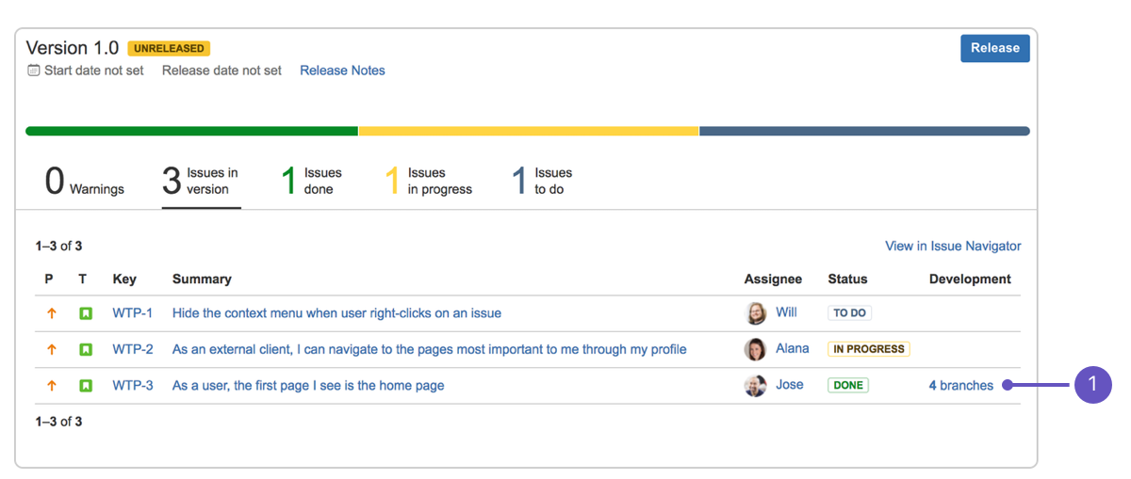The image size is (1131, 479).
Task: Open the 4 branches development link
Action: point(960,385)
